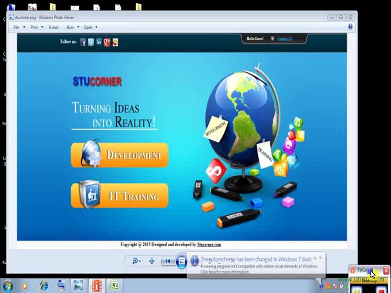This screenshot has height=293, width=391.
Task: Open the computer network taskbar icon
Action: click(61, 286)
